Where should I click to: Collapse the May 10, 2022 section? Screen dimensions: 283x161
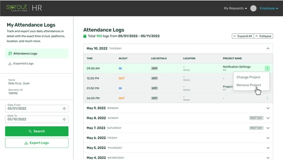(268, 49)
